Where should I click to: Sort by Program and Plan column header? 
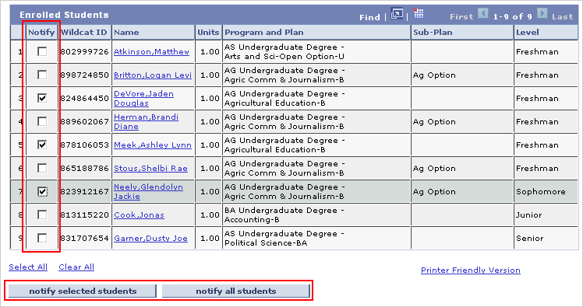pyautogui.click(x=264, y=33)
